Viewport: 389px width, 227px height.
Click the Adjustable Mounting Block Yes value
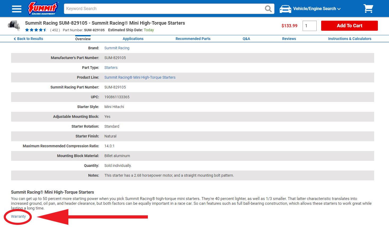(107, 117)
